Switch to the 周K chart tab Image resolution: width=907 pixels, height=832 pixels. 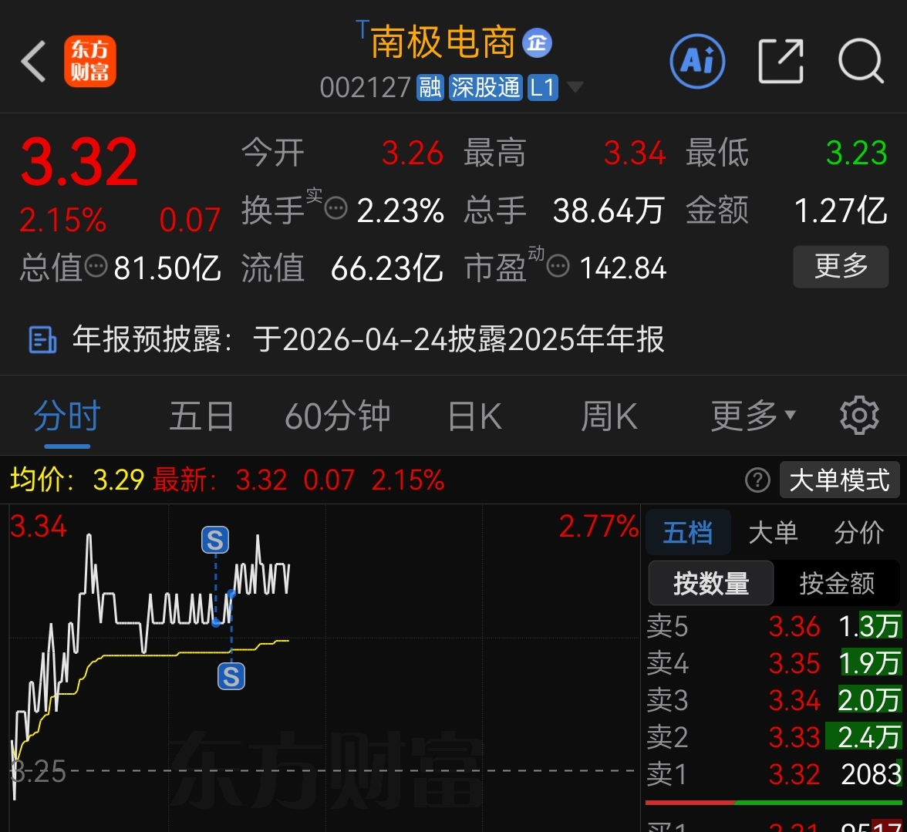(x=609, y=416)
